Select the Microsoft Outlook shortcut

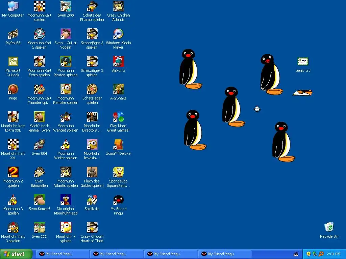pos(13,61)
